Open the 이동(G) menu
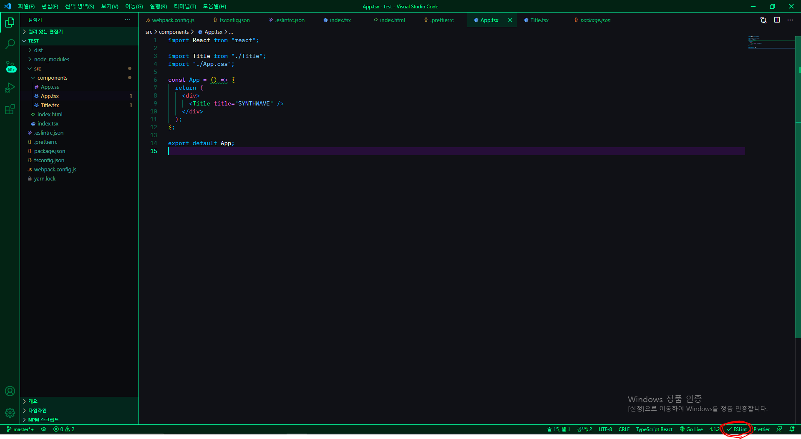This screenshot has height=439, width=801. tap(134, 6)
